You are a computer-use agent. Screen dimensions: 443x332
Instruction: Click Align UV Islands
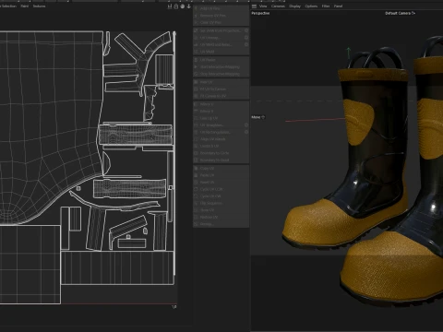[x=221, y=139]
